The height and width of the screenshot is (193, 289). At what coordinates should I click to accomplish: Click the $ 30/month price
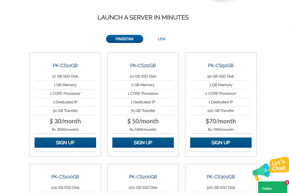point(65,121)
